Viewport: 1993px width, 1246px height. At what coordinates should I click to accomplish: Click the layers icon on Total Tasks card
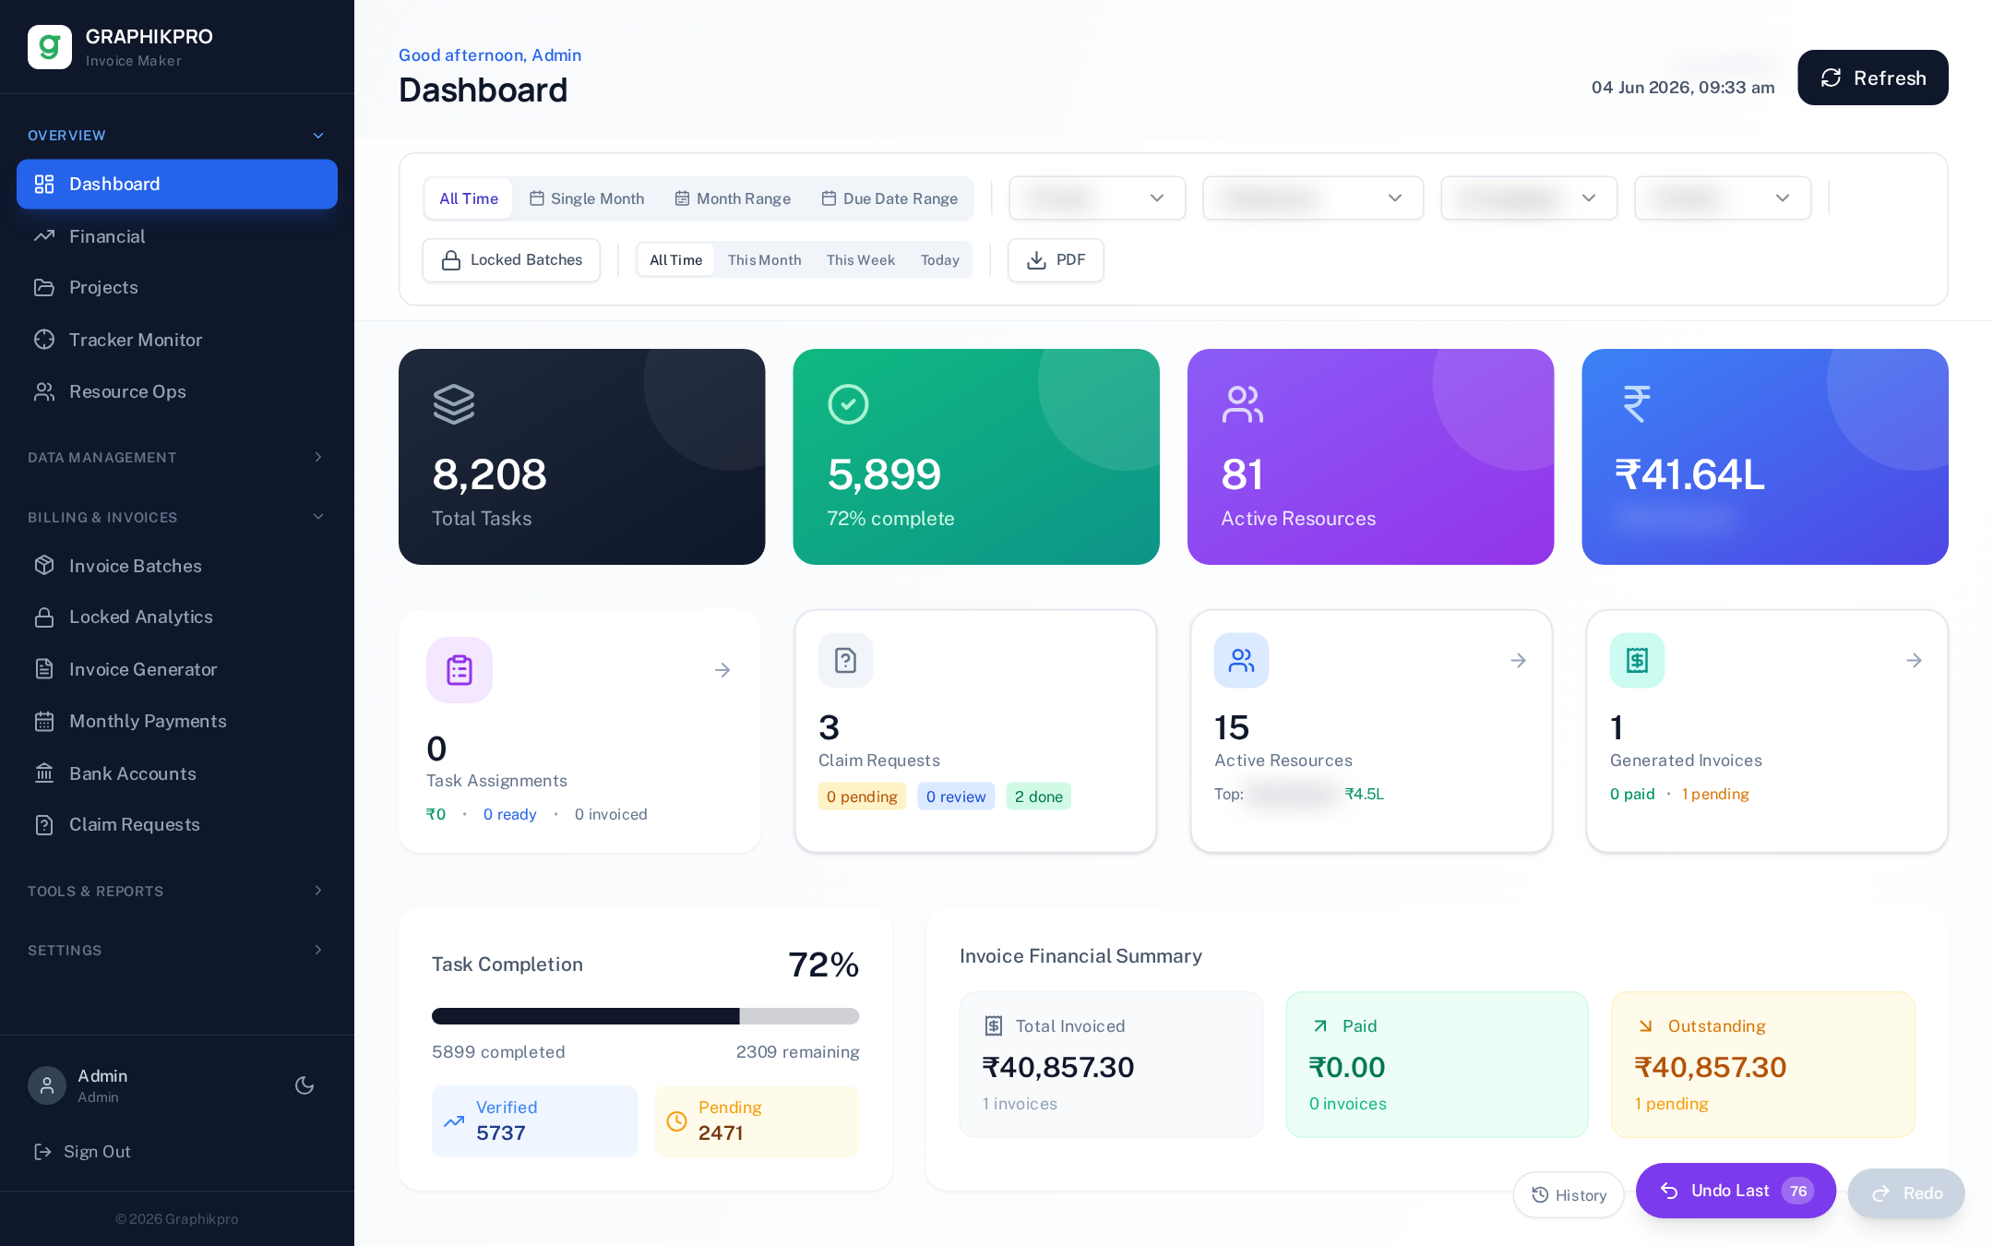[x=454, y=404]
